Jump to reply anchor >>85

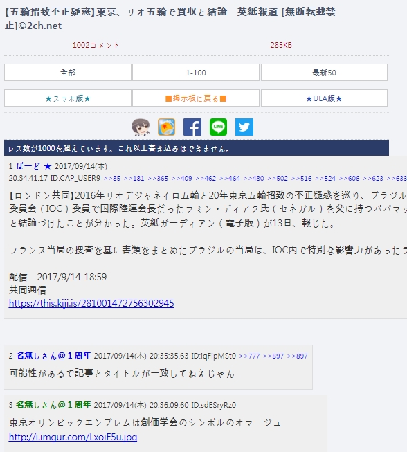(x=112, y=178)
